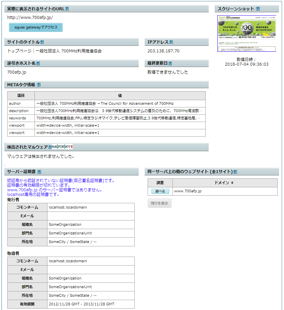Click the 調べる button for www.700afp.jp

click(x=160, y=191)
